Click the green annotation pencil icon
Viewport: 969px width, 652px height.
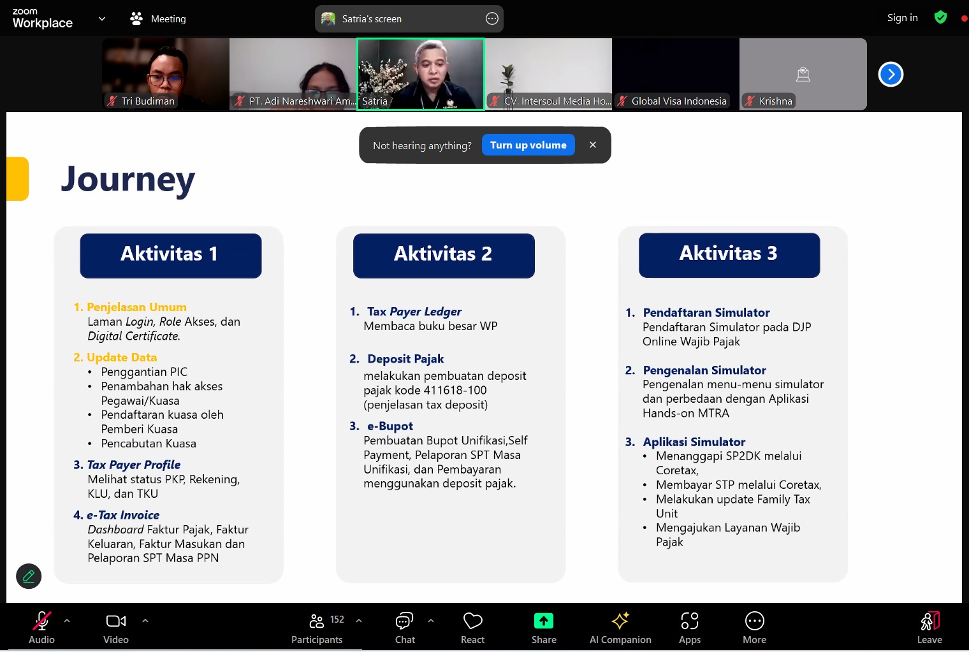pos(29,576)
